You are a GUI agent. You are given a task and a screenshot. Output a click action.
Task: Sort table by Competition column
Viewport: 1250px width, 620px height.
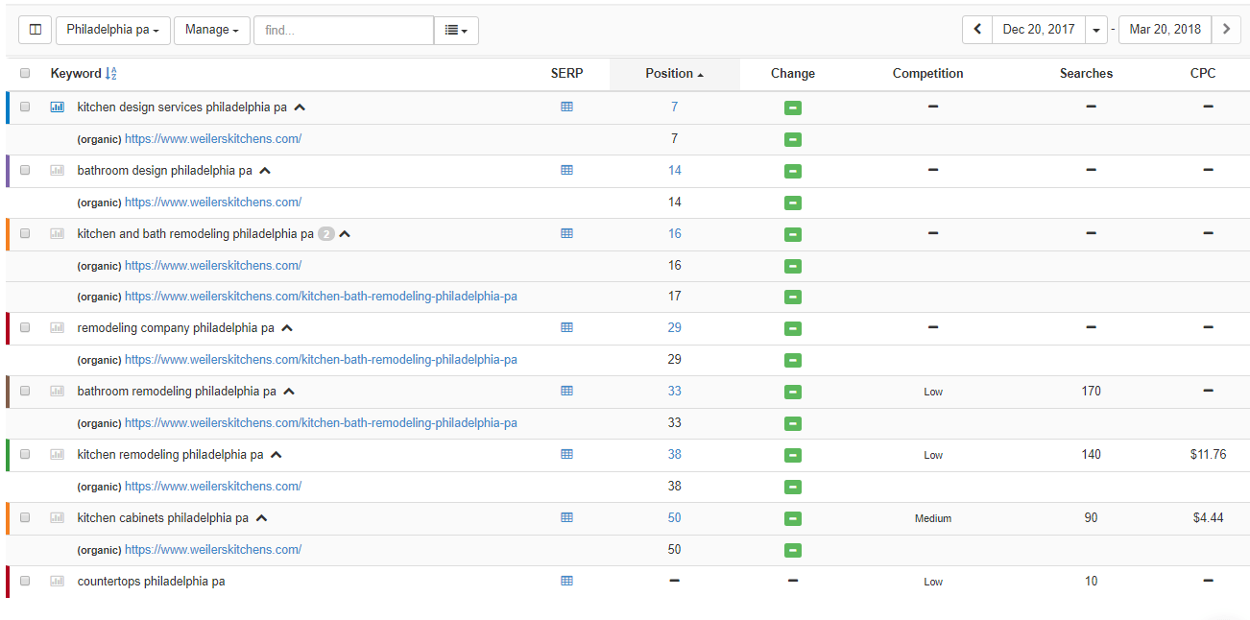tap(927, 74)
